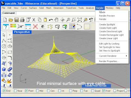The image size is (131, 98).
Task: Click the Paste clipboard icon
Action: coord(45,20)
